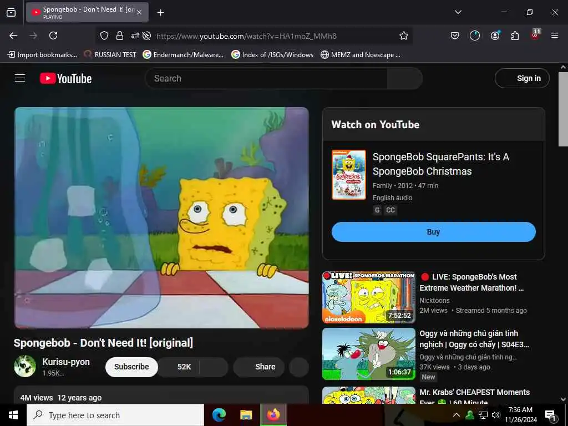Open Firefox application hamburger menu
The image size is (568, 426).
tap(555, 35)
